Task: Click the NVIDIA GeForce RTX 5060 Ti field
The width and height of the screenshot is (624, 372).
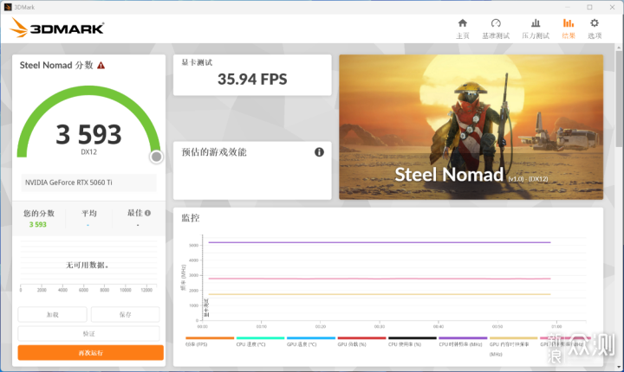Action: 88,183
